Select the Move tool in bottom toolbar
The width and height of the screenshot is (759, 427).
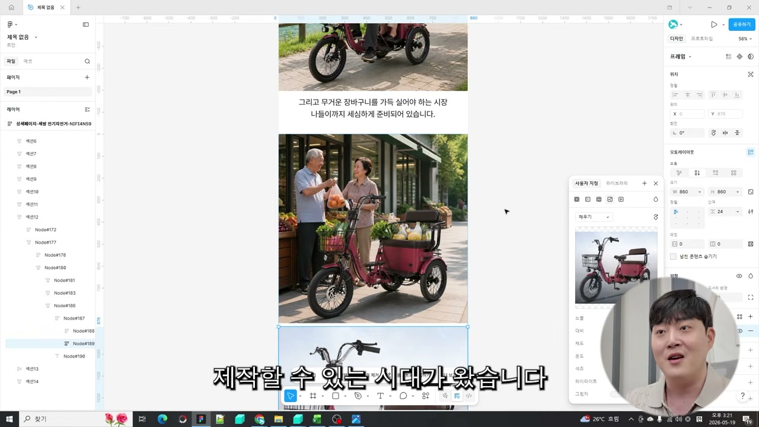click(290, 396)
